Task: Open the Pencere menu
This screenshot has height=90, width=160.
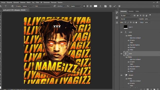Action: point(53,2)
